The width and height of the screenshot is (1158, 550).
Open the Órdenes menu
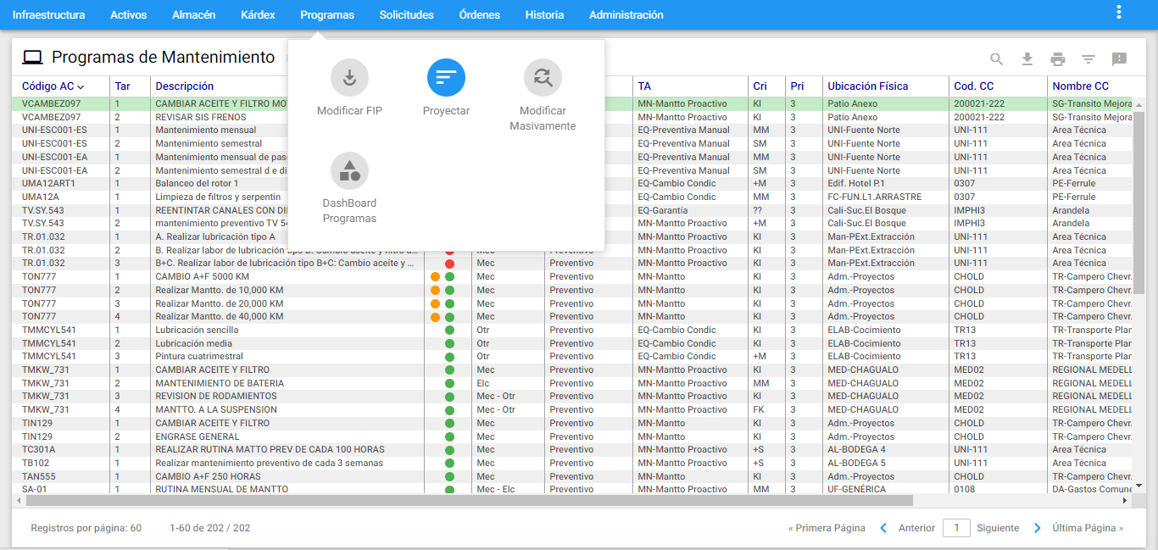pos(480,15)
